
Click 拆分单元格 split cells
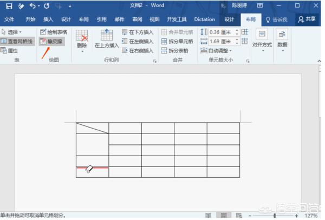pyautogui.click(x=177, y=42)
